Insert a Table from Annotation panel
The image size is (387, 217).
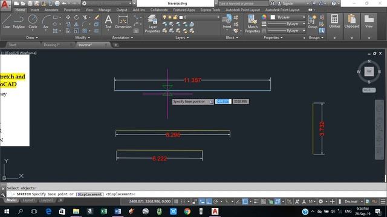click(x=136, y=31)
